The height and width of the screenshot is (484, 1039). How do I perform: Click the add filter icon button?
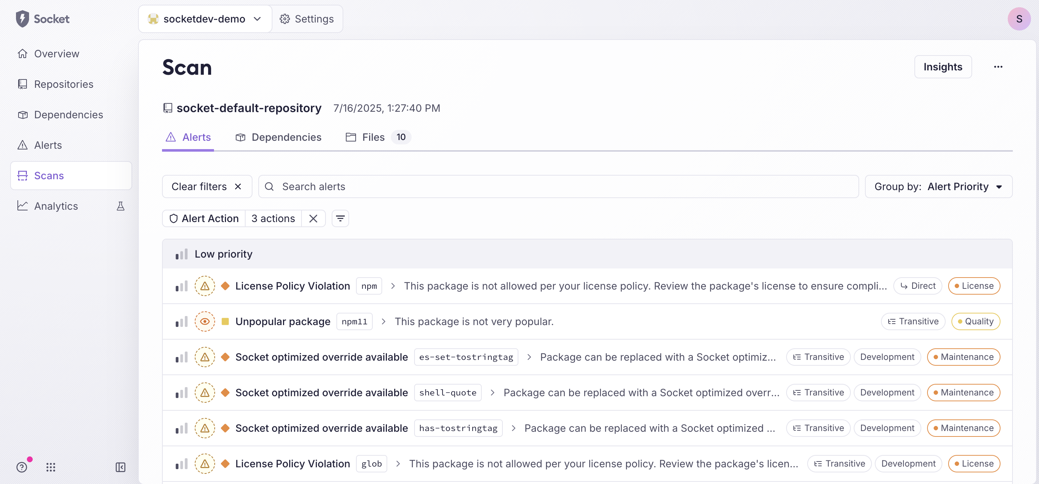(340, 218)
